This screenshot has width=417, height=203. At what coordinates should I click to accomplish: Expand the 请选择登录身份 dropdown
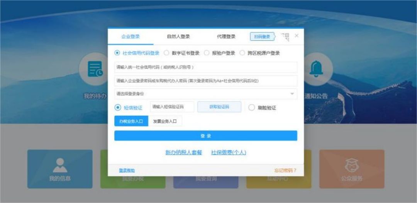(x=206, y=94)
